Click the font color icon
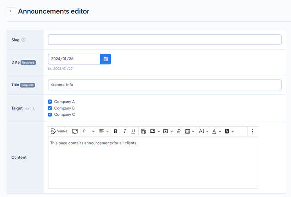 tap(214, 131)
